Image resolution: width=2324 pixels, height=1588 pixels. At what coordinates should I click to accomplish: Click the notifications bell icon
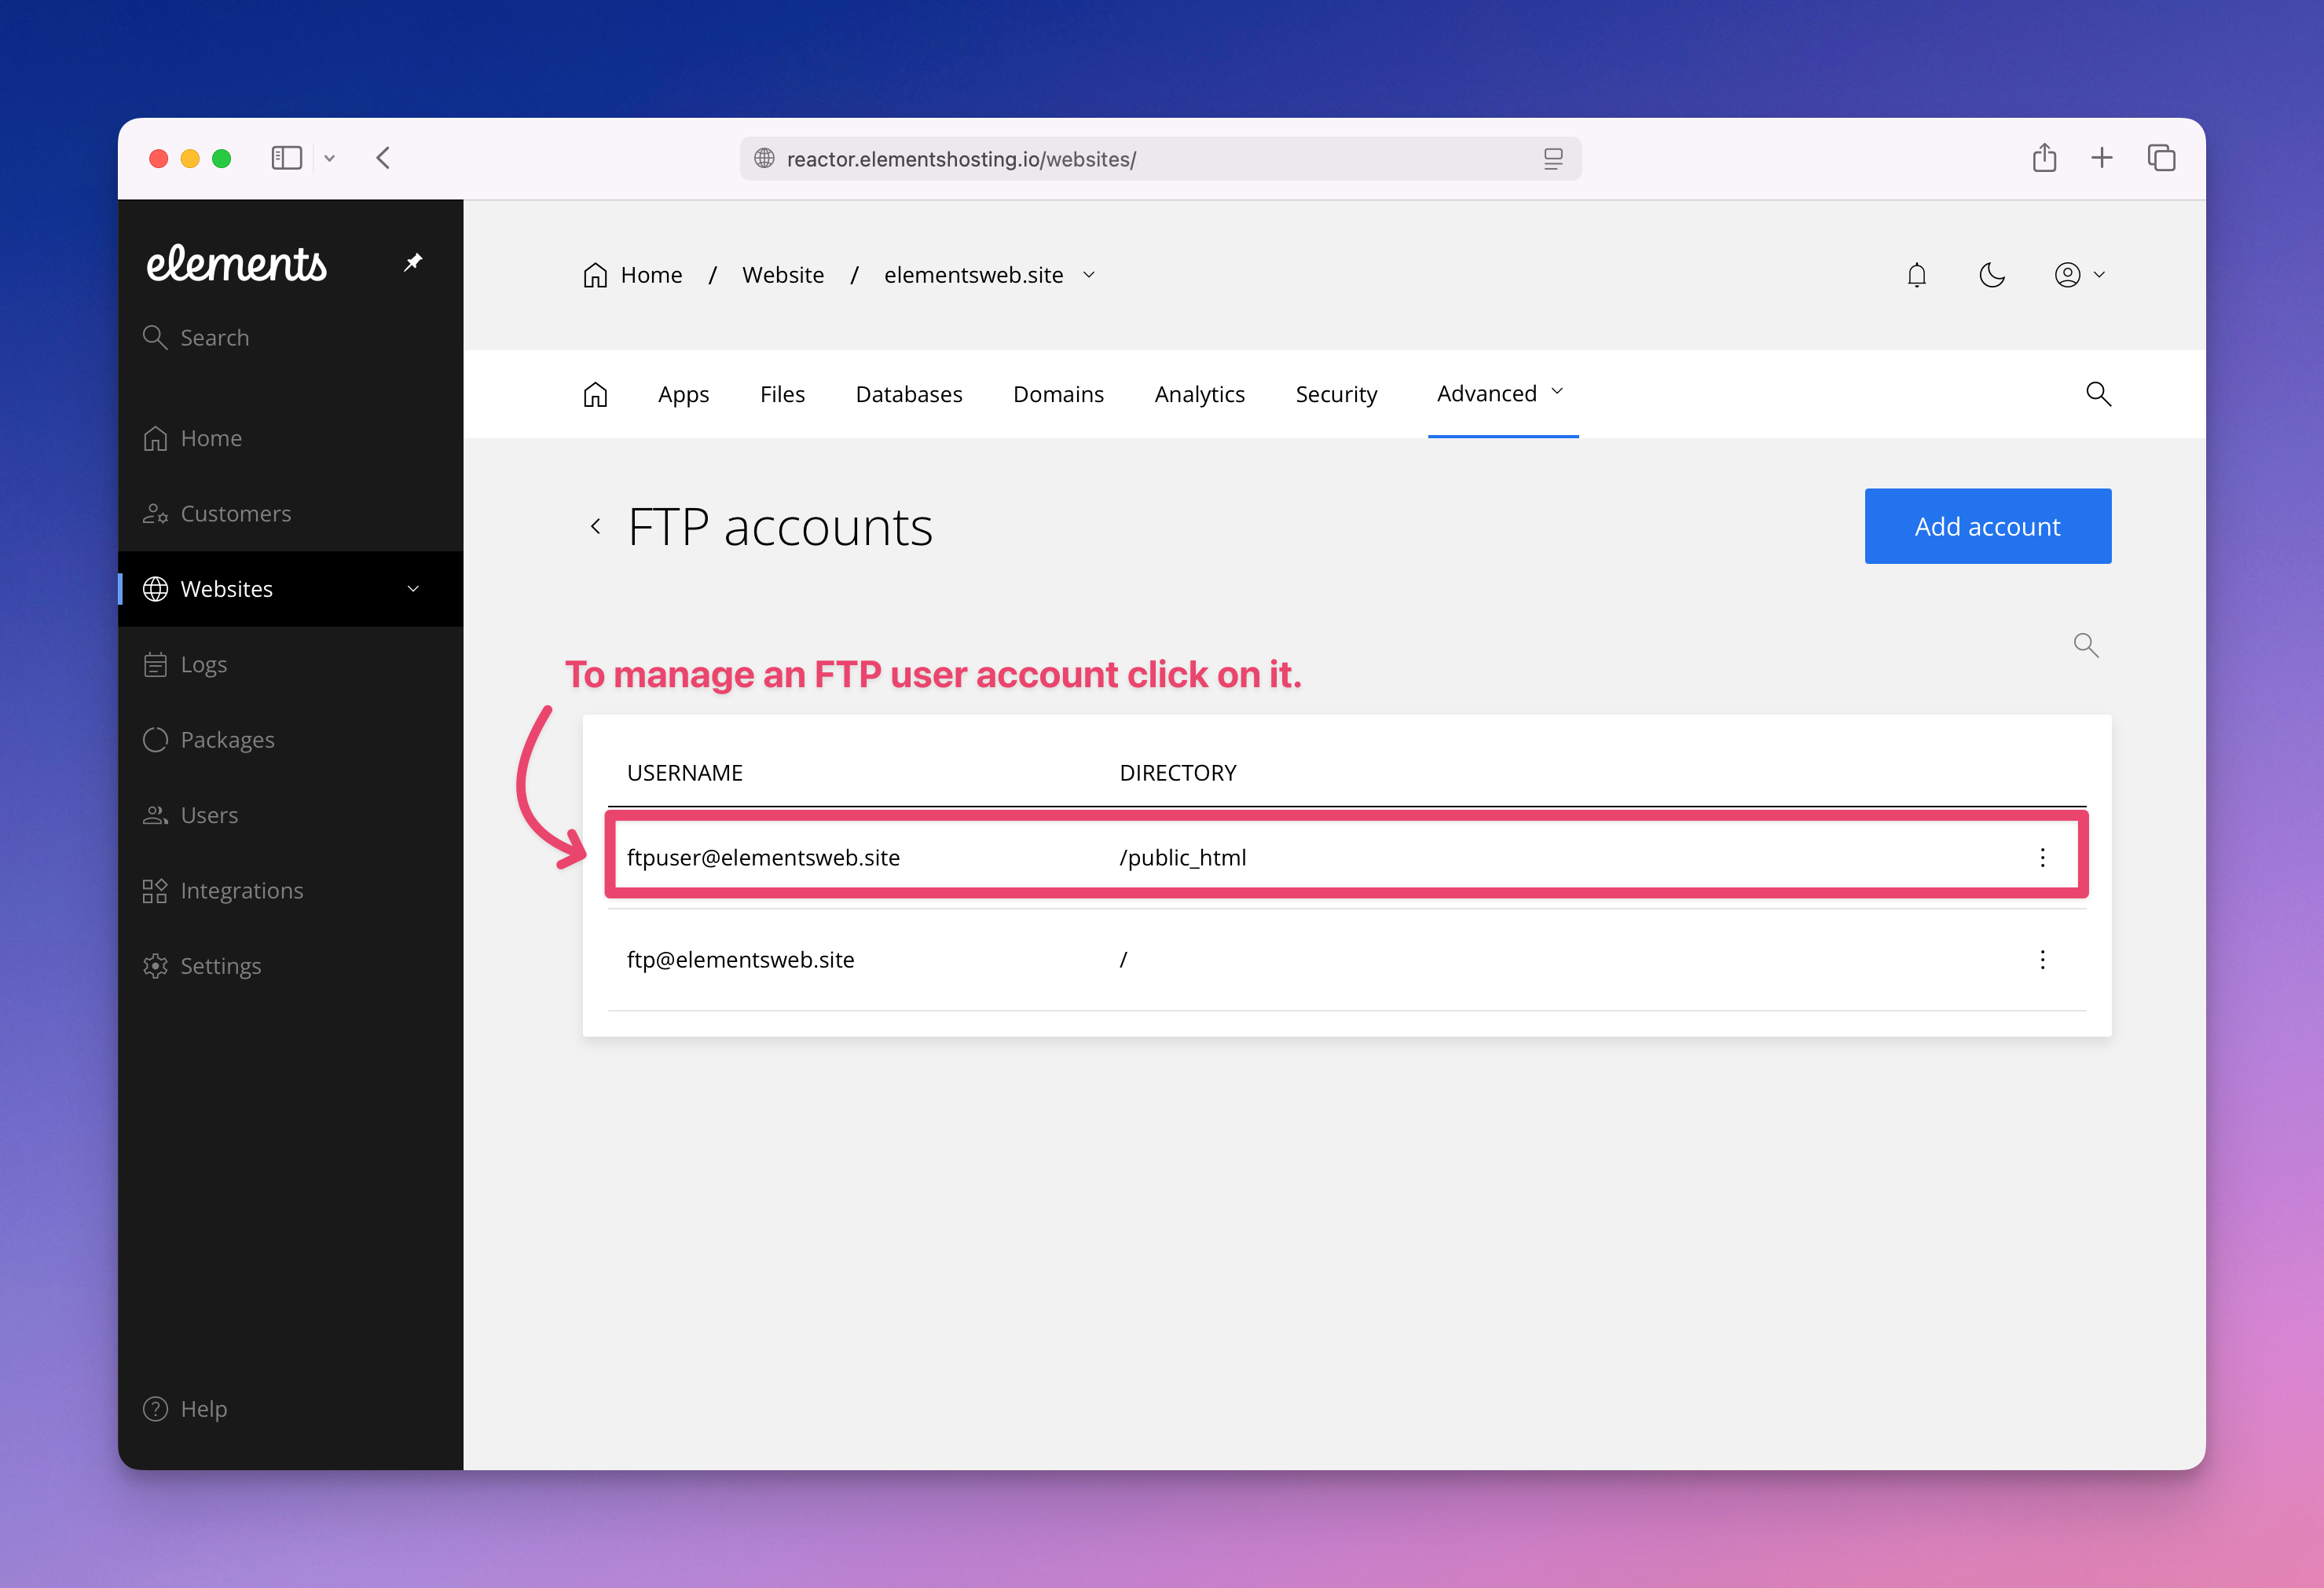[x=1916, y=275]
